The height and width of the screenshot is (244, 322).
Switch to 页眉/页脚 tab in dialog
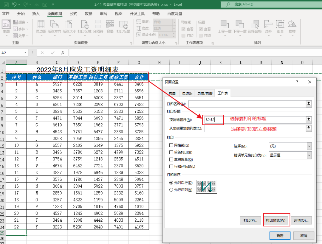point(205,93)
